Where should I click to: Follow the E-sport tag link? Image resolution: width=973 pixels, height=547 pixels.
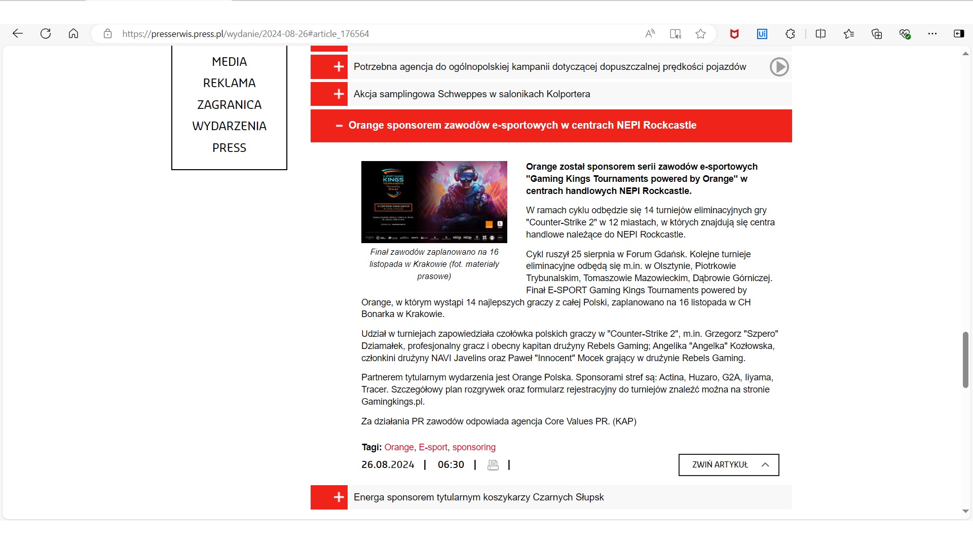(x=433, y=447)
